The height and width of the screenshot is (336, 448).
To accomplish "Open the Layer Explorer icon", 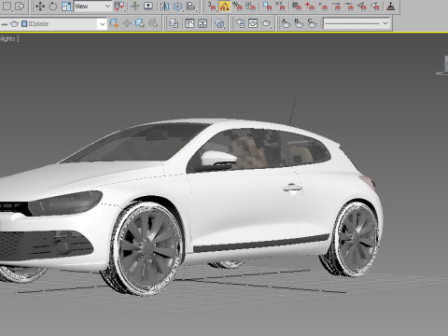I will (174, 23).
